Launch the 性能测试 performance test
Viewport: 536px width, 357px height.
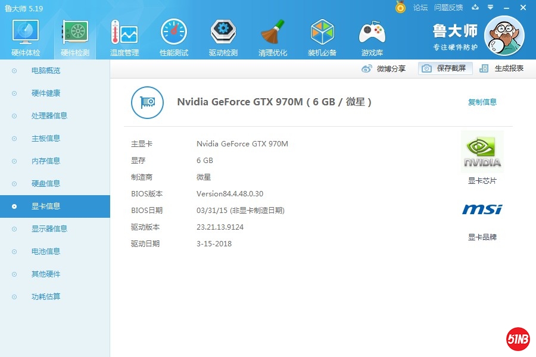(x=173, y=36)
